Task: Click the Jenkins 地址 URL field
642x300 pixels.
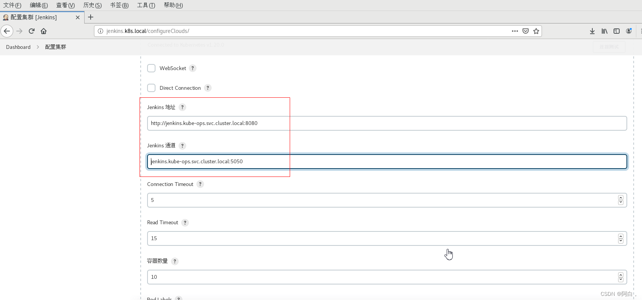Action: 387,123
